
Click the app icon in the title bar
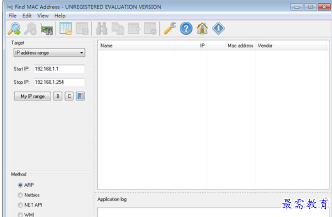(x=10, y=7)
